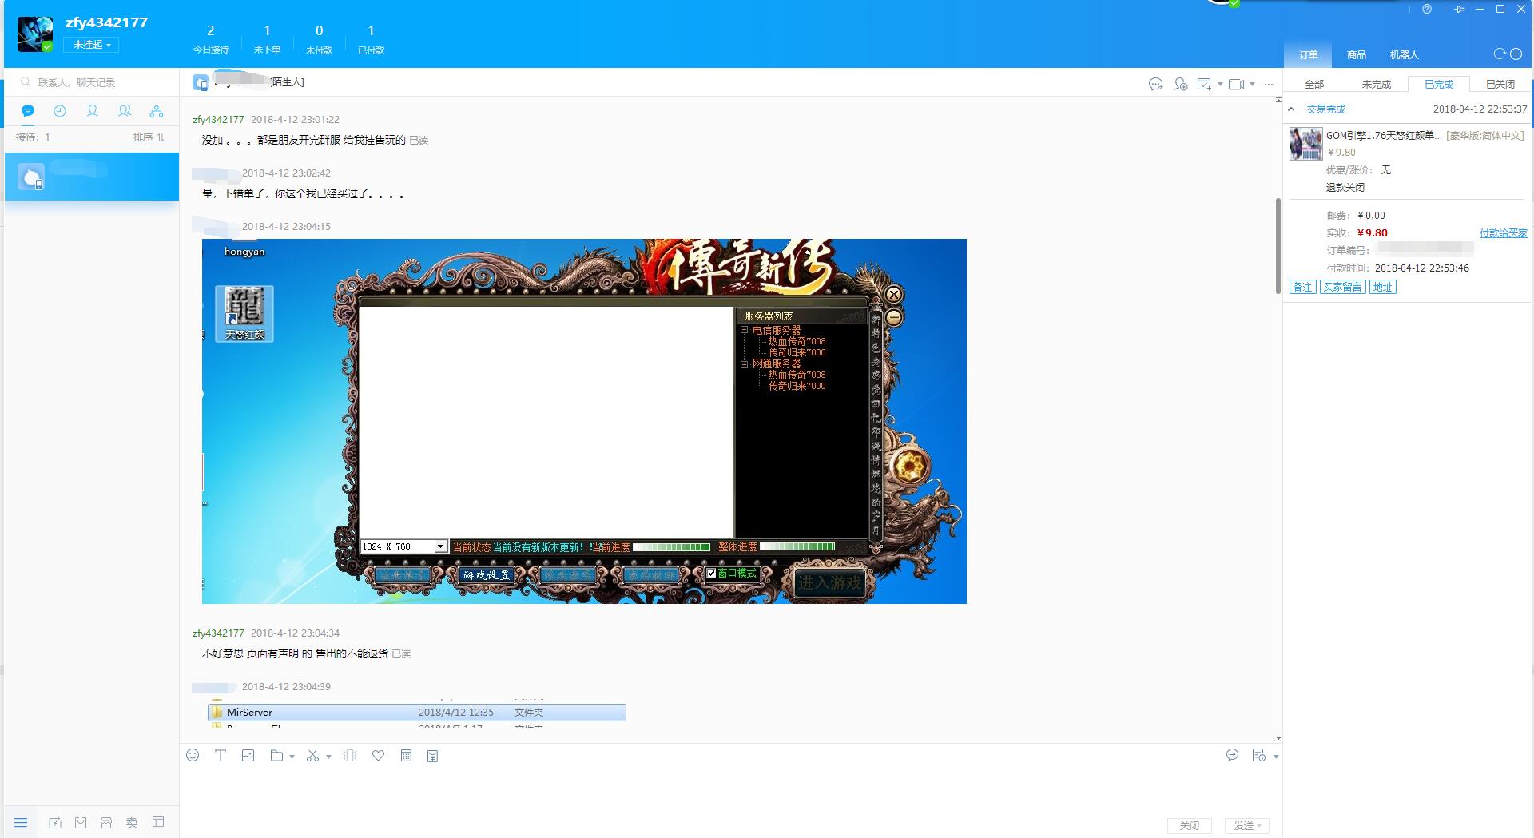1534x838 pixels.
Task: Select the active conversation in contact list
Action: (92, 177)
